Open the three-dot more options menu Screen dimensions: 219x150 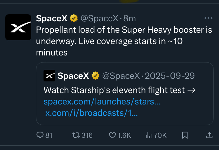tap(208, 18)
